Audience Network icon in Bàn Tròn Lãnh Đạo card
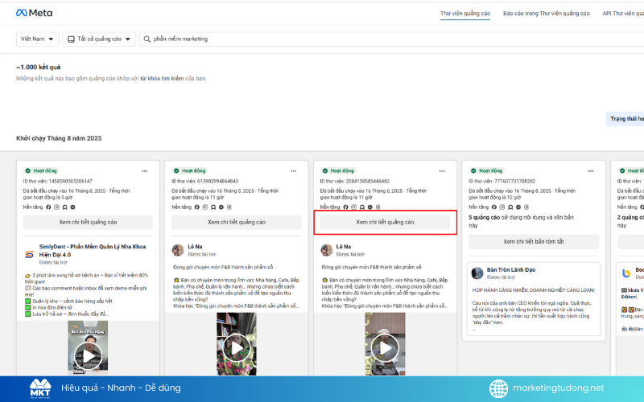 pos(510,207)
